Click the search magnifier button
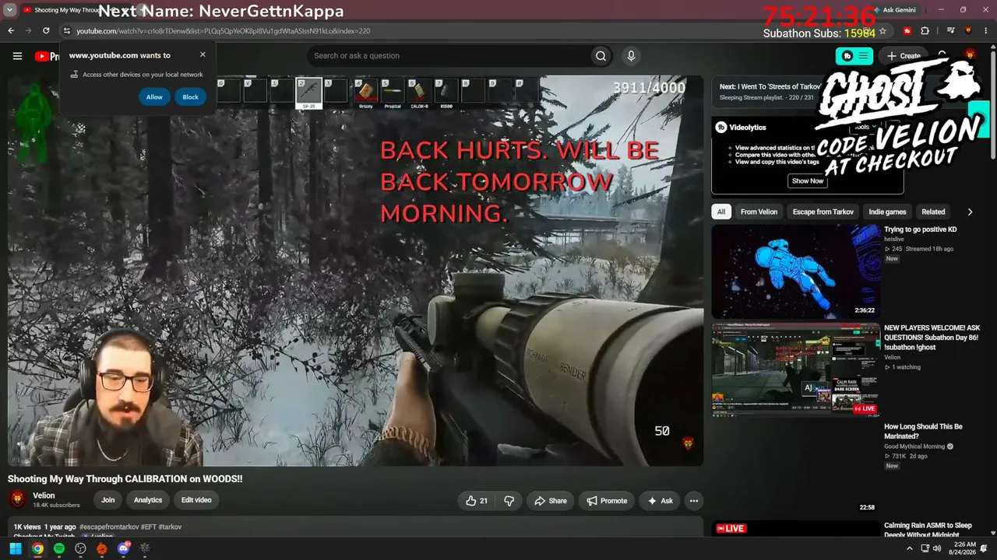 [x=601, y=56]
